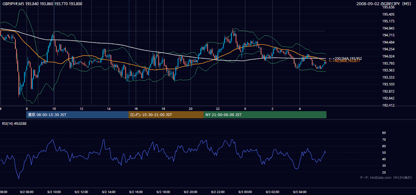Click the 194.254 price axis label
Screen dimensions: 416x195
pos(388,49)
